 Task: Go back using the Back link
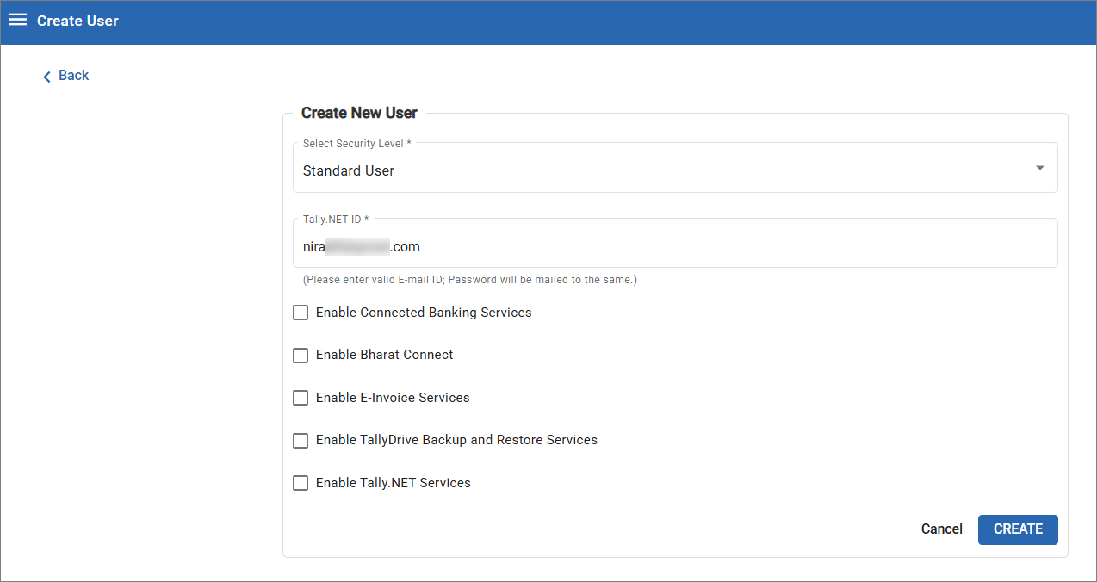[65, 76]
